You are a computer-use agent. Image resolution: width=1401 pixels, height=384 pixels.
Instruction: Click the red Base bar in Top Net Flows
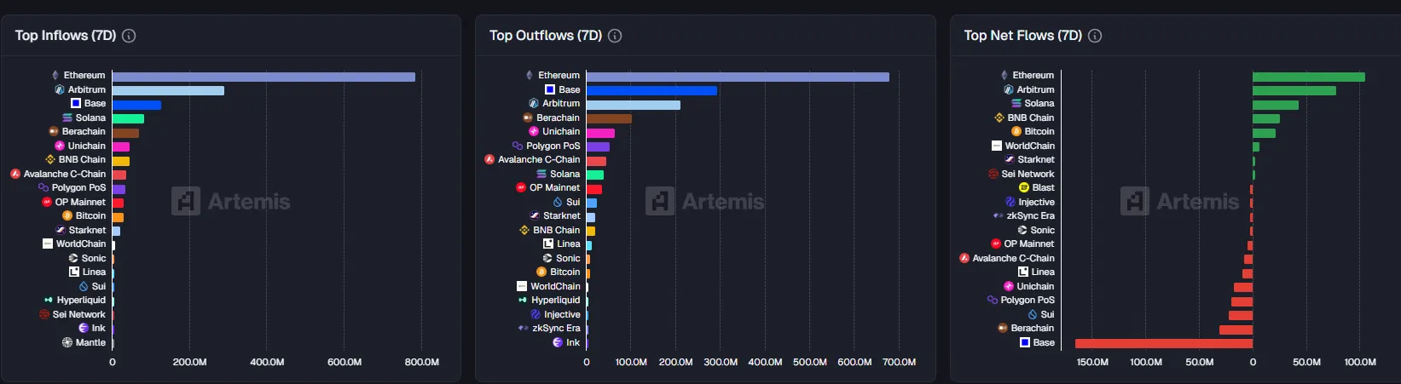pos(1163,343)
